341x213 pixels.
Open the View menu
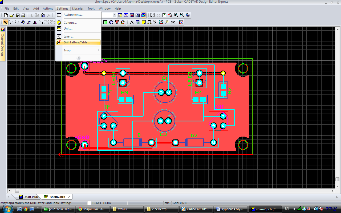click(26, 9)
